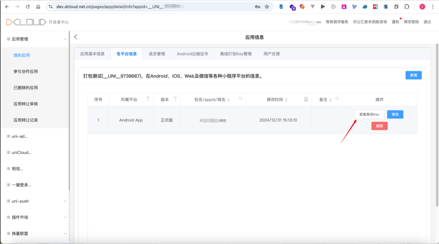Click the red 删除 button
The height and width of the screenshot is (244, 439).
379,126
